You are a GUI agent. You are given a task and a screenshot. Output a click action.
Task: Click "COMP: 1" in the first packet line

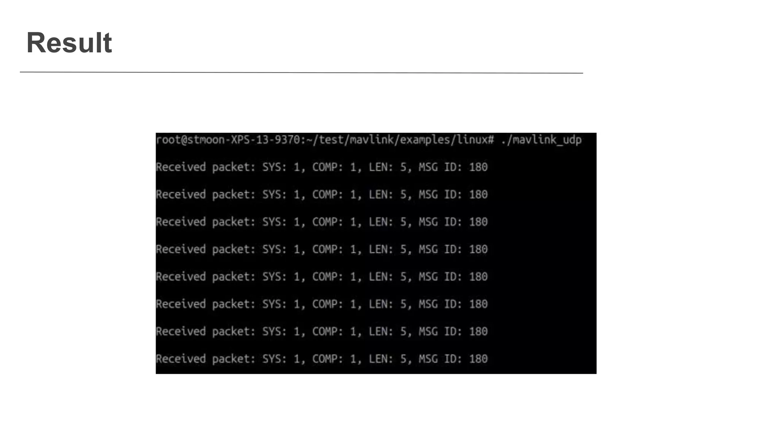click(x=335, y=167)
